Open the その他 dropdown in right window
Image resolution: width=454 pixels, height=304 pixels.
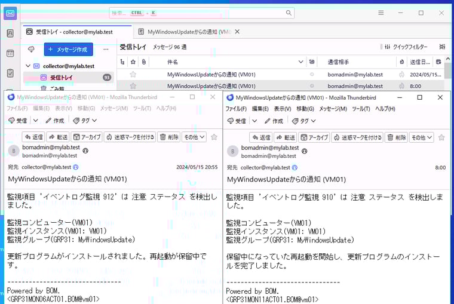pyautogui.click(x=422, y=137)
